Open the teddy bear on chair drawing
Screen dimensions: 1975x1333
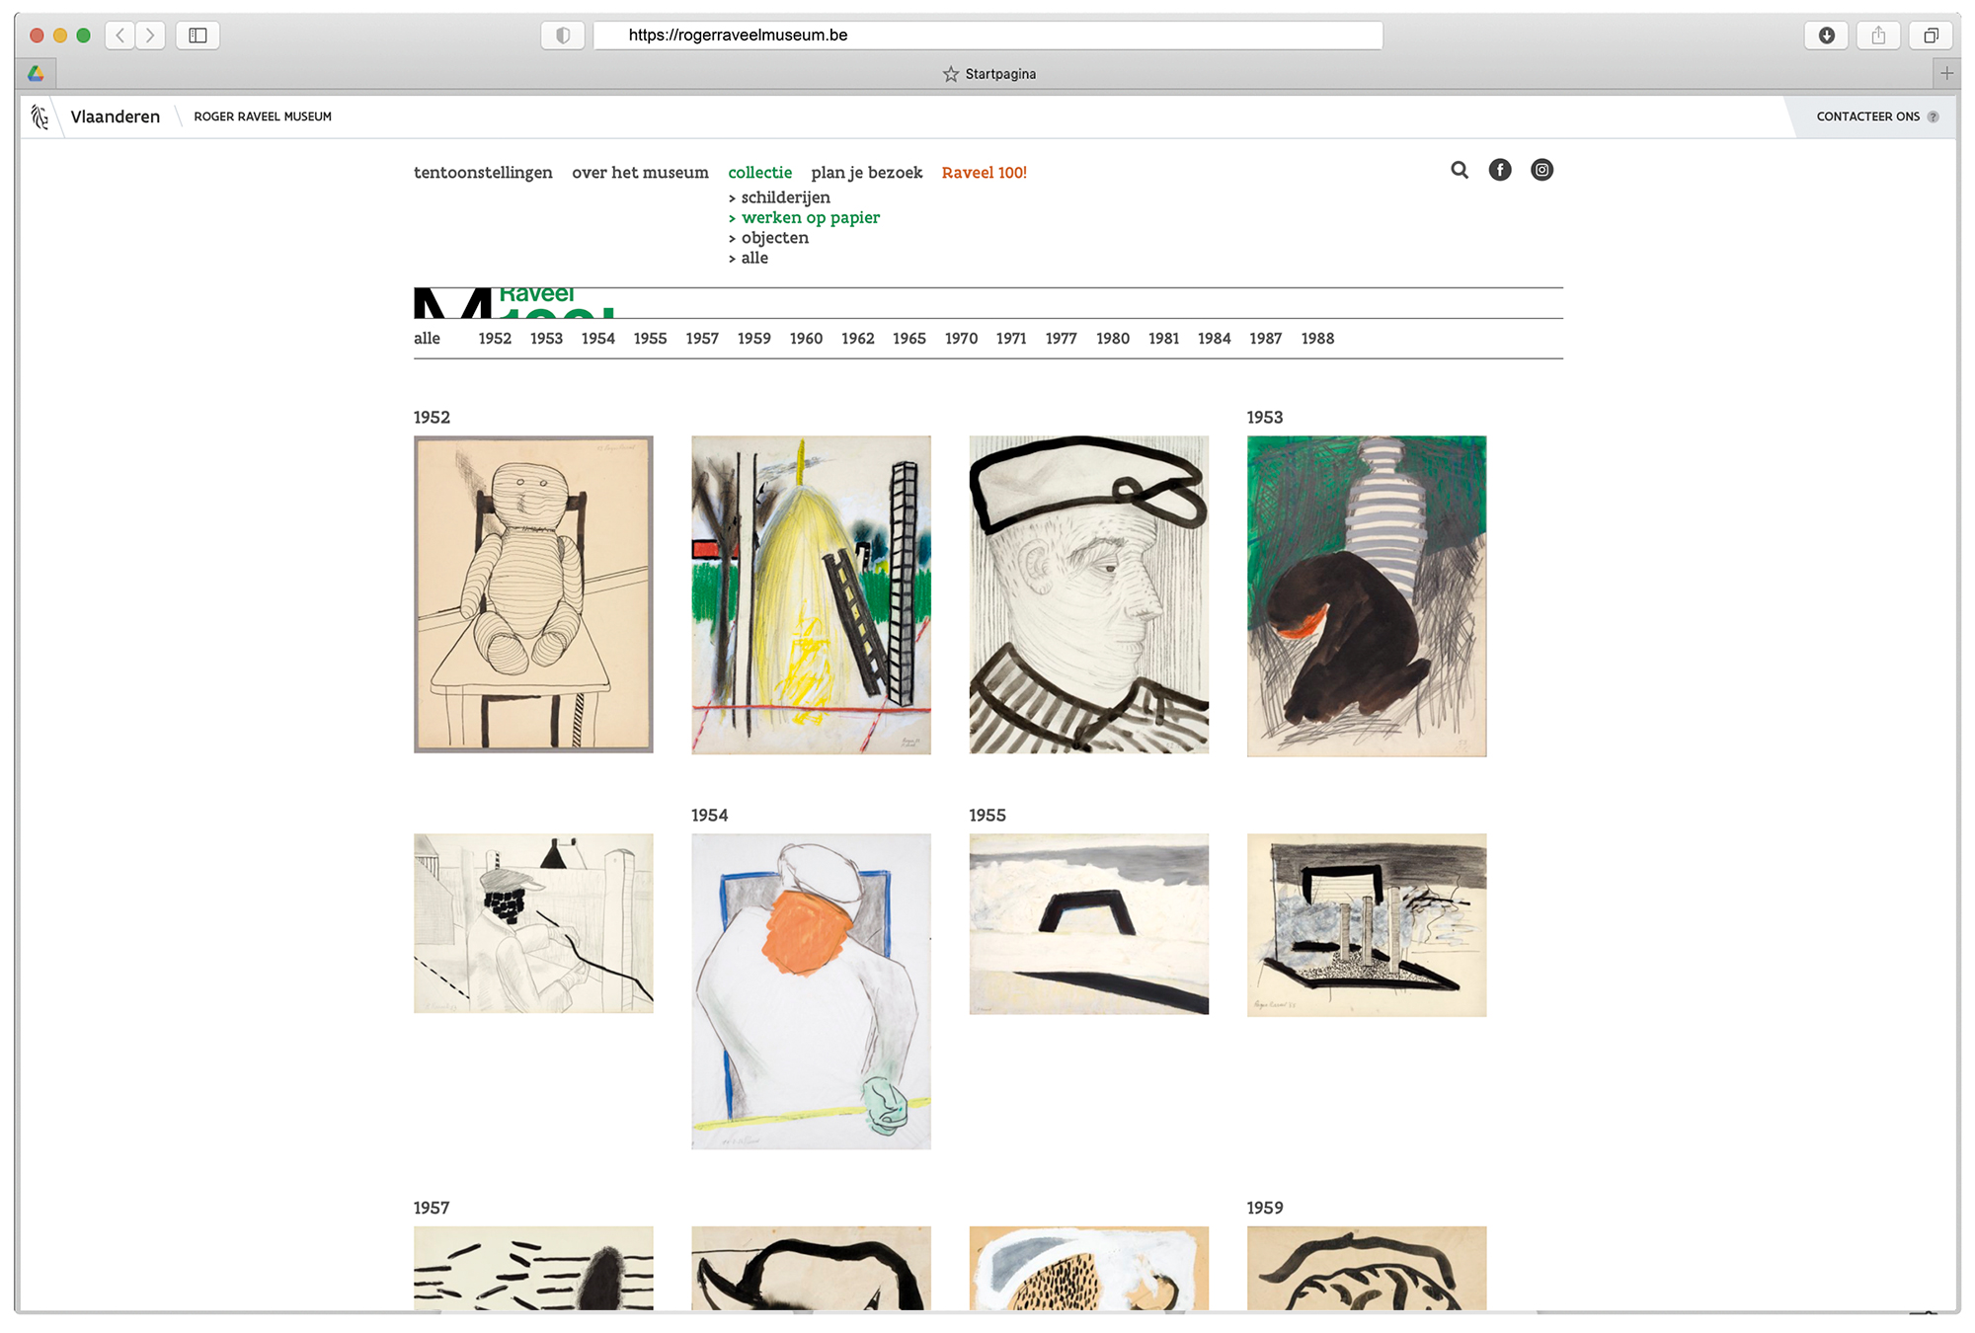533,594
